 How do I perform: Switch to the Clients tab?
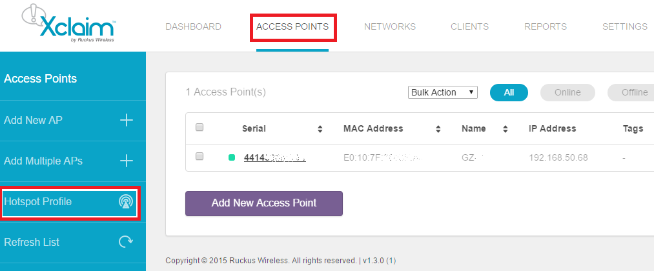(469, 26)
